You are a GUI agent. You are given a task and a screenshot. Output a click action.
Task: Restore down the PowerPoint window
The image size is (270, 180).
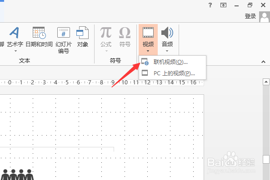[250, 5]
